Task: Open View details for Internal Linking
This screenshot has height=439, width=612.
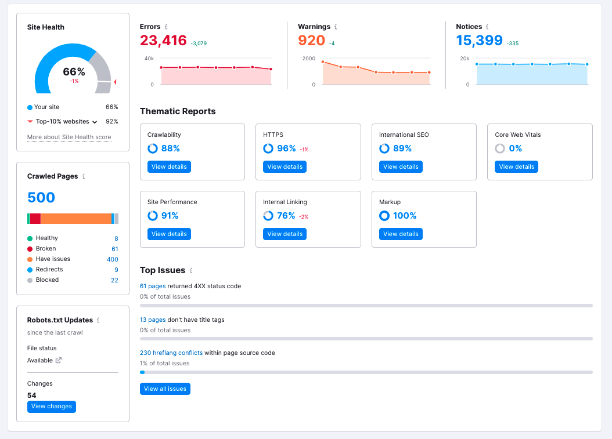Action: click(285, 234)
